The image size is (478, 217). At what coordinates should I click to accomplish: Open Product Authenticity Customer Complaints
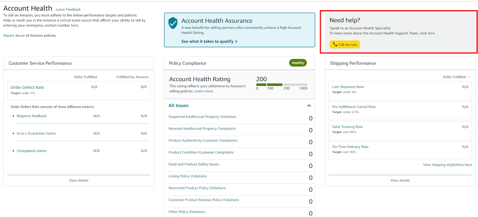click(x=203, y=140)
